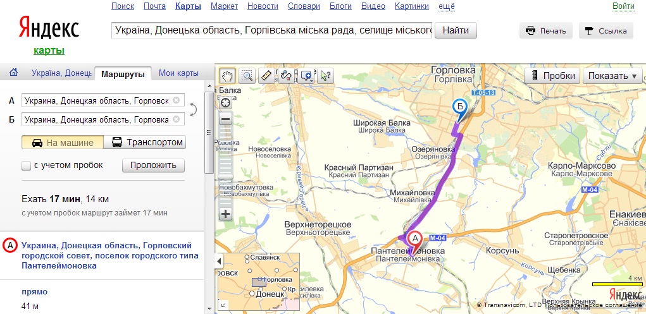Click the 'Проложить' route button
Screen dimensions: 646x314
click(x=153, y=166)
